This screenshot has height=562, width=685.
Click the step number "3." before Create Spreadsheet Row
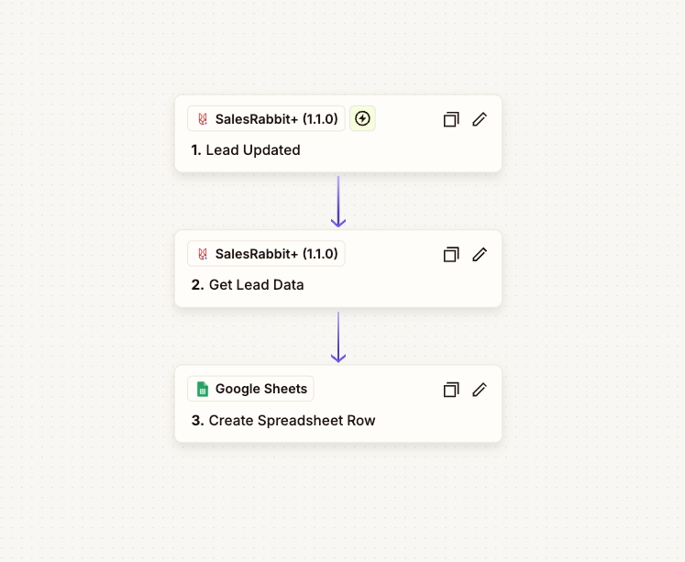pos(197,421)
